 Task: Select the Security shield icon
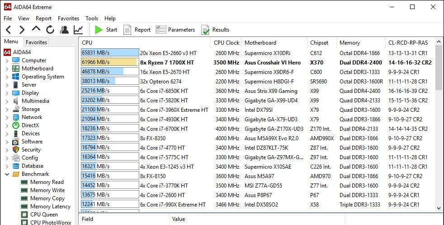tap(16, 150)
